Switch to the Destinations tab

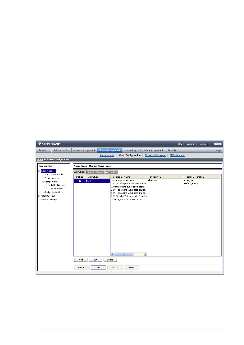point(111,172)
